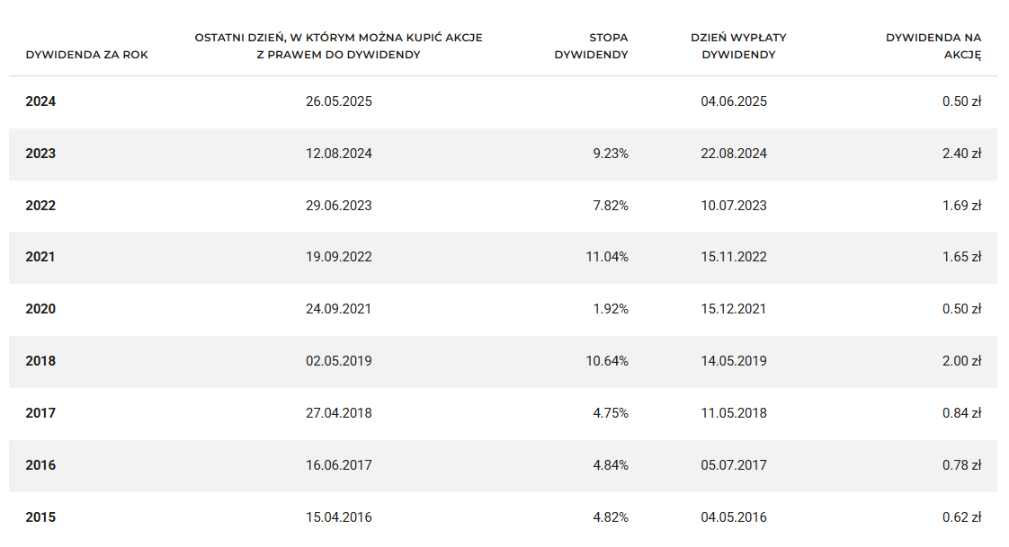
Task: Select the 2018 year cell
Action: click(40, 361)
